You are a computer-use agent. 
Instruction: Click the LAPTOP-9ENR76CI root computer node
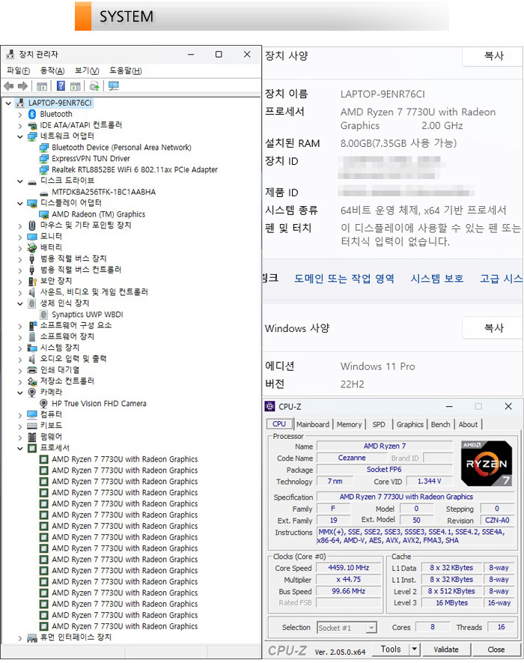(60, 103)
